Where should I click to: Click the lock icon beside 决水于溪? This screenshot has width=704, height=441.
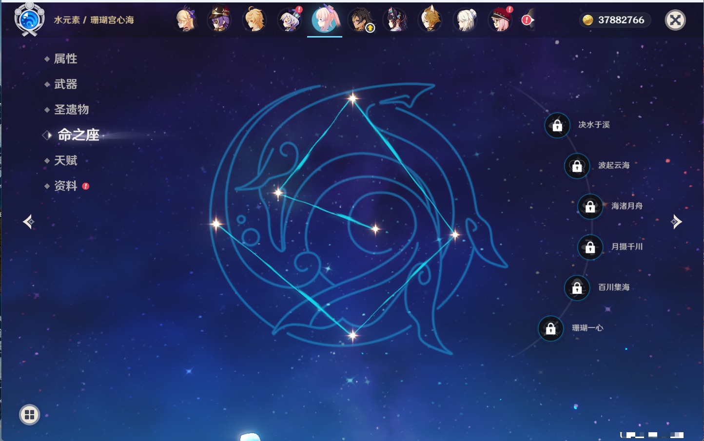557,125
